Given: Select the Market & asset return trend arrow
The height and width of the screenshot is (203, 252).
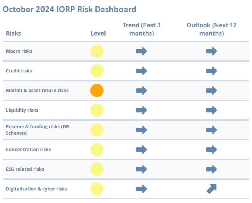Looking at the screenshot, I should (x=141, y=90).
